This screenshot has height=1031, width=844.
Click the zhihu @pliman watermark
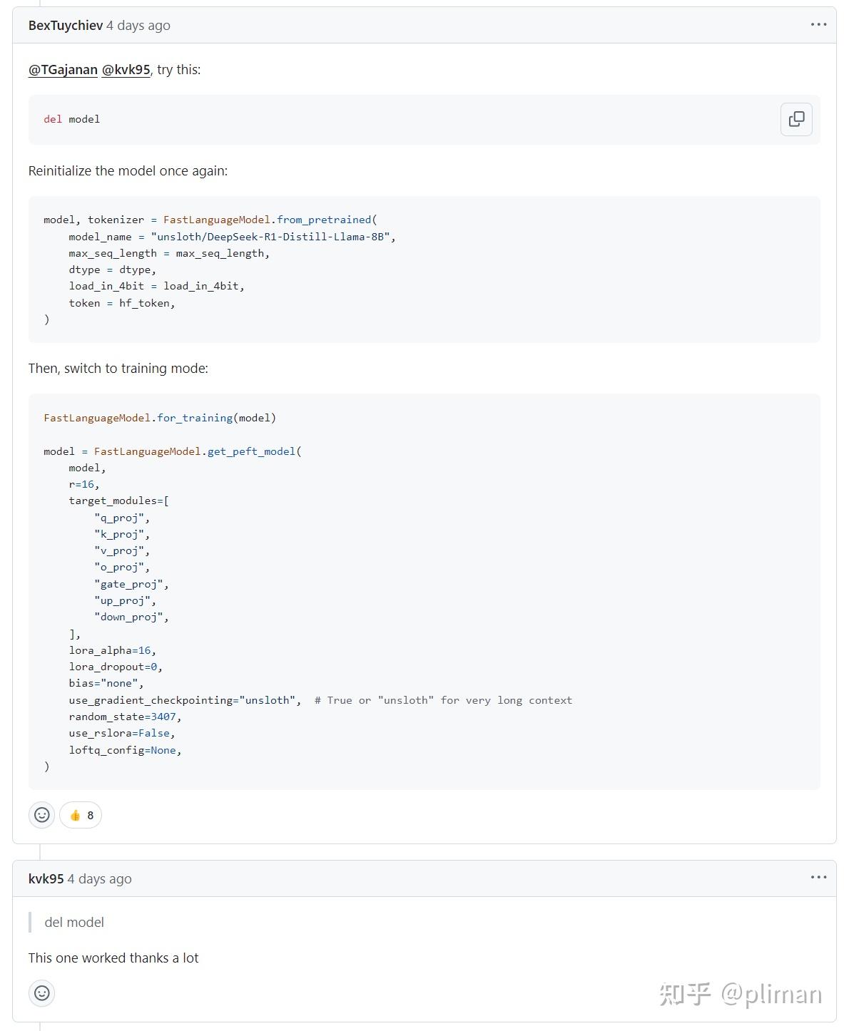741,993
